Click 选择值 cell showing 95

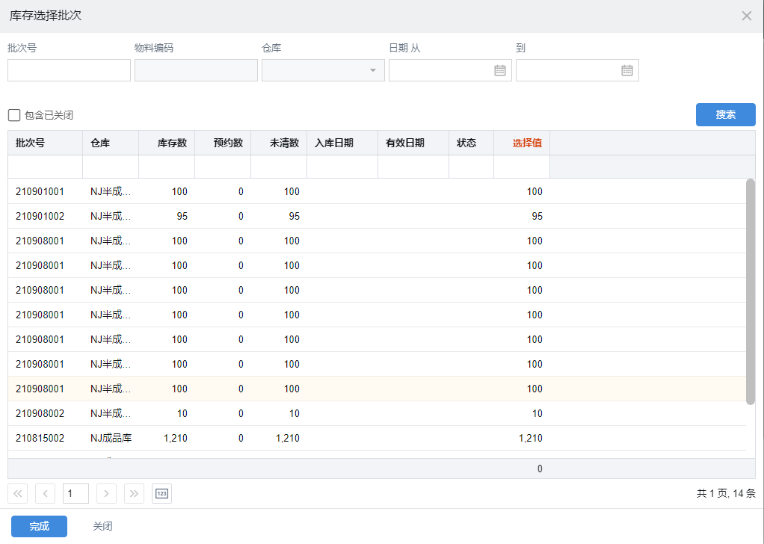pyautogui.click(x=522, y=216)
